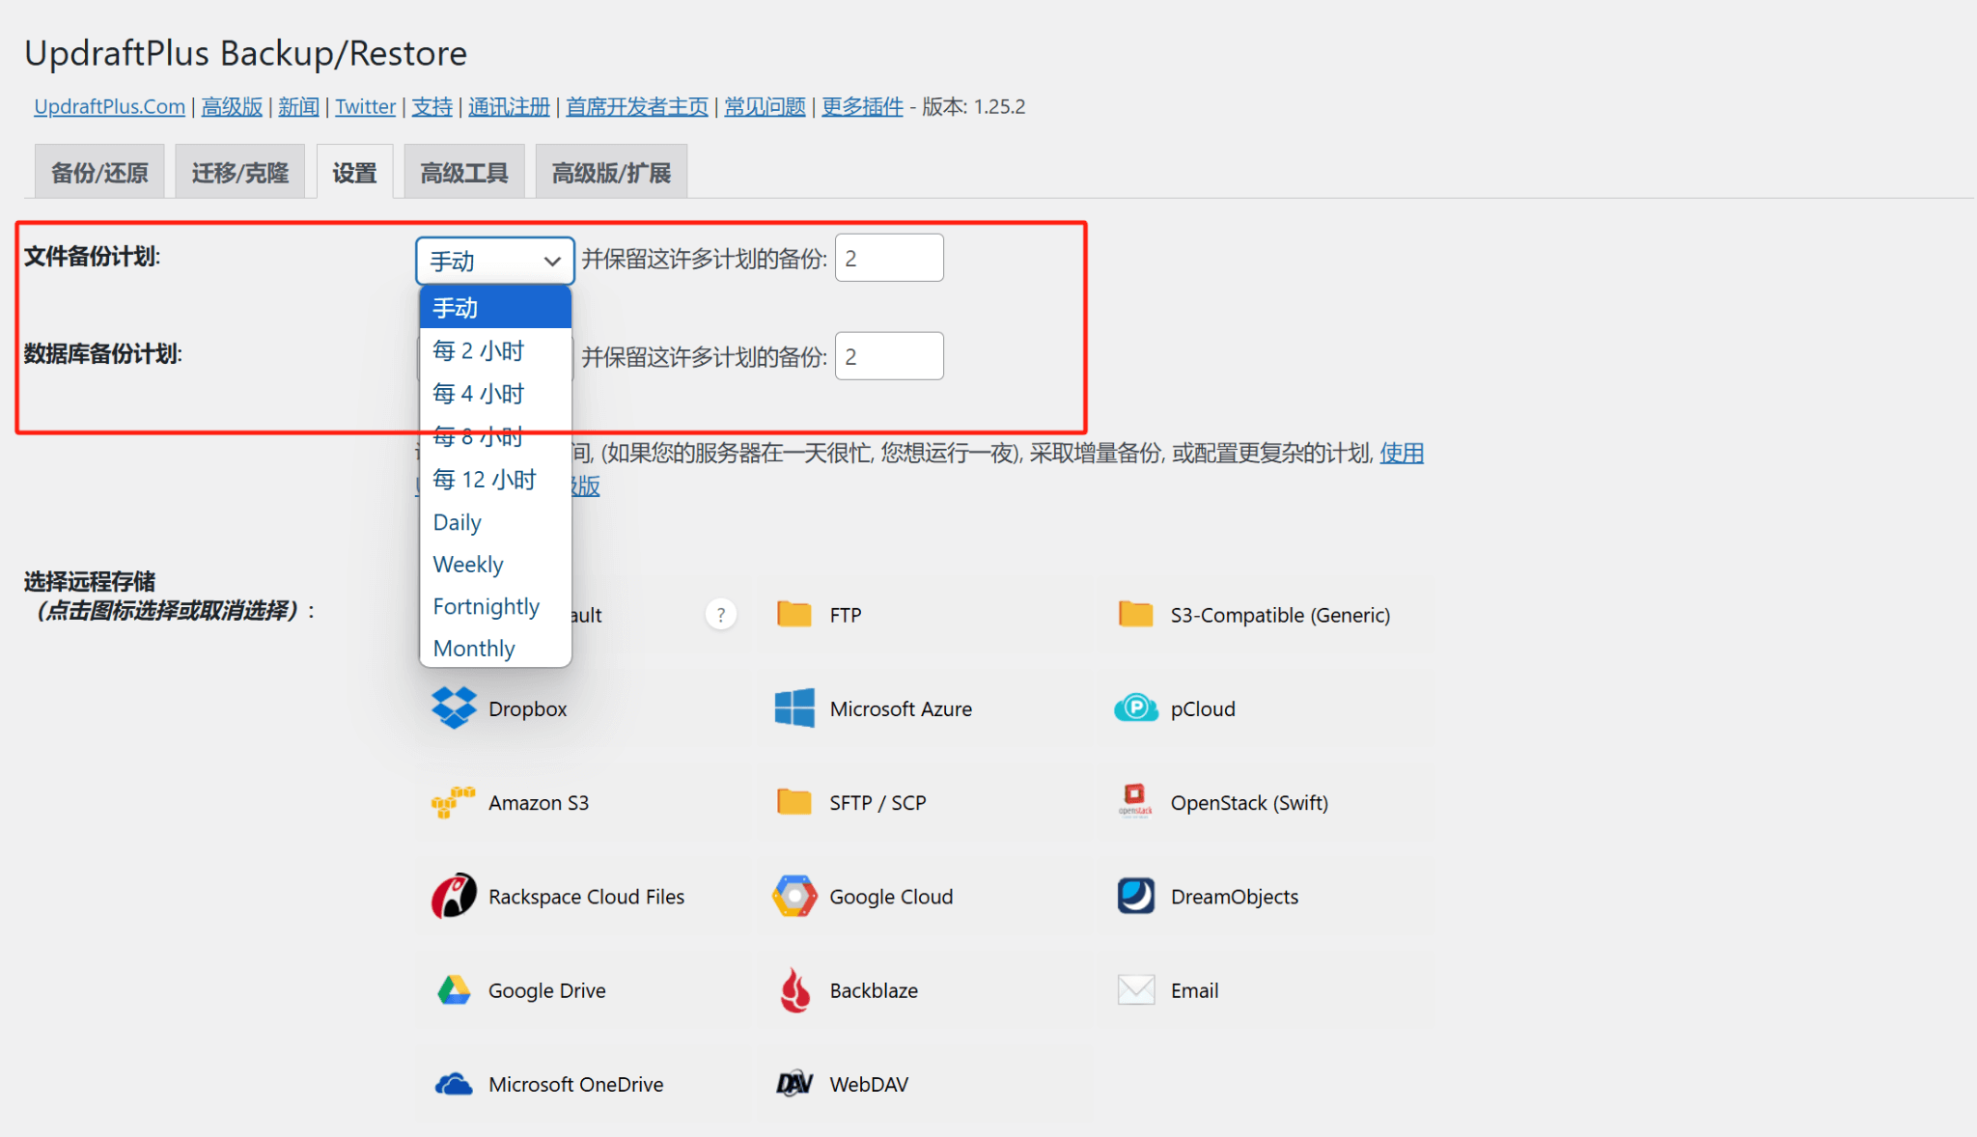Open the 更多插件 link
The width and height of the screenshot is (1977, 1137).
point(862,106)
